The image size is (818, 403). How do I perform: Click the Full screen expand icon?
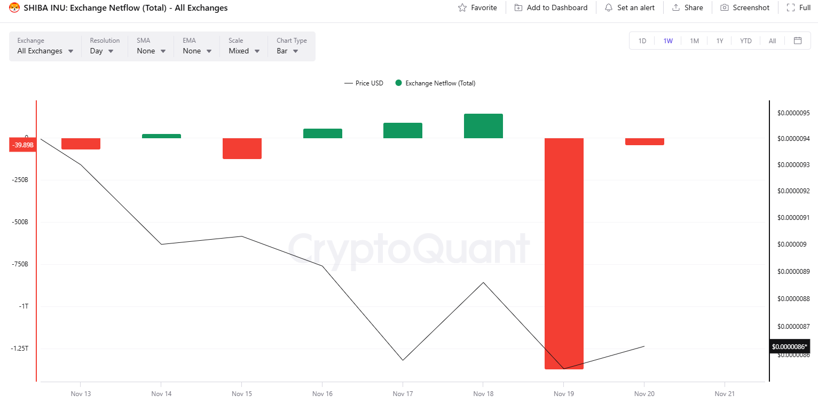tap(790, 8)
